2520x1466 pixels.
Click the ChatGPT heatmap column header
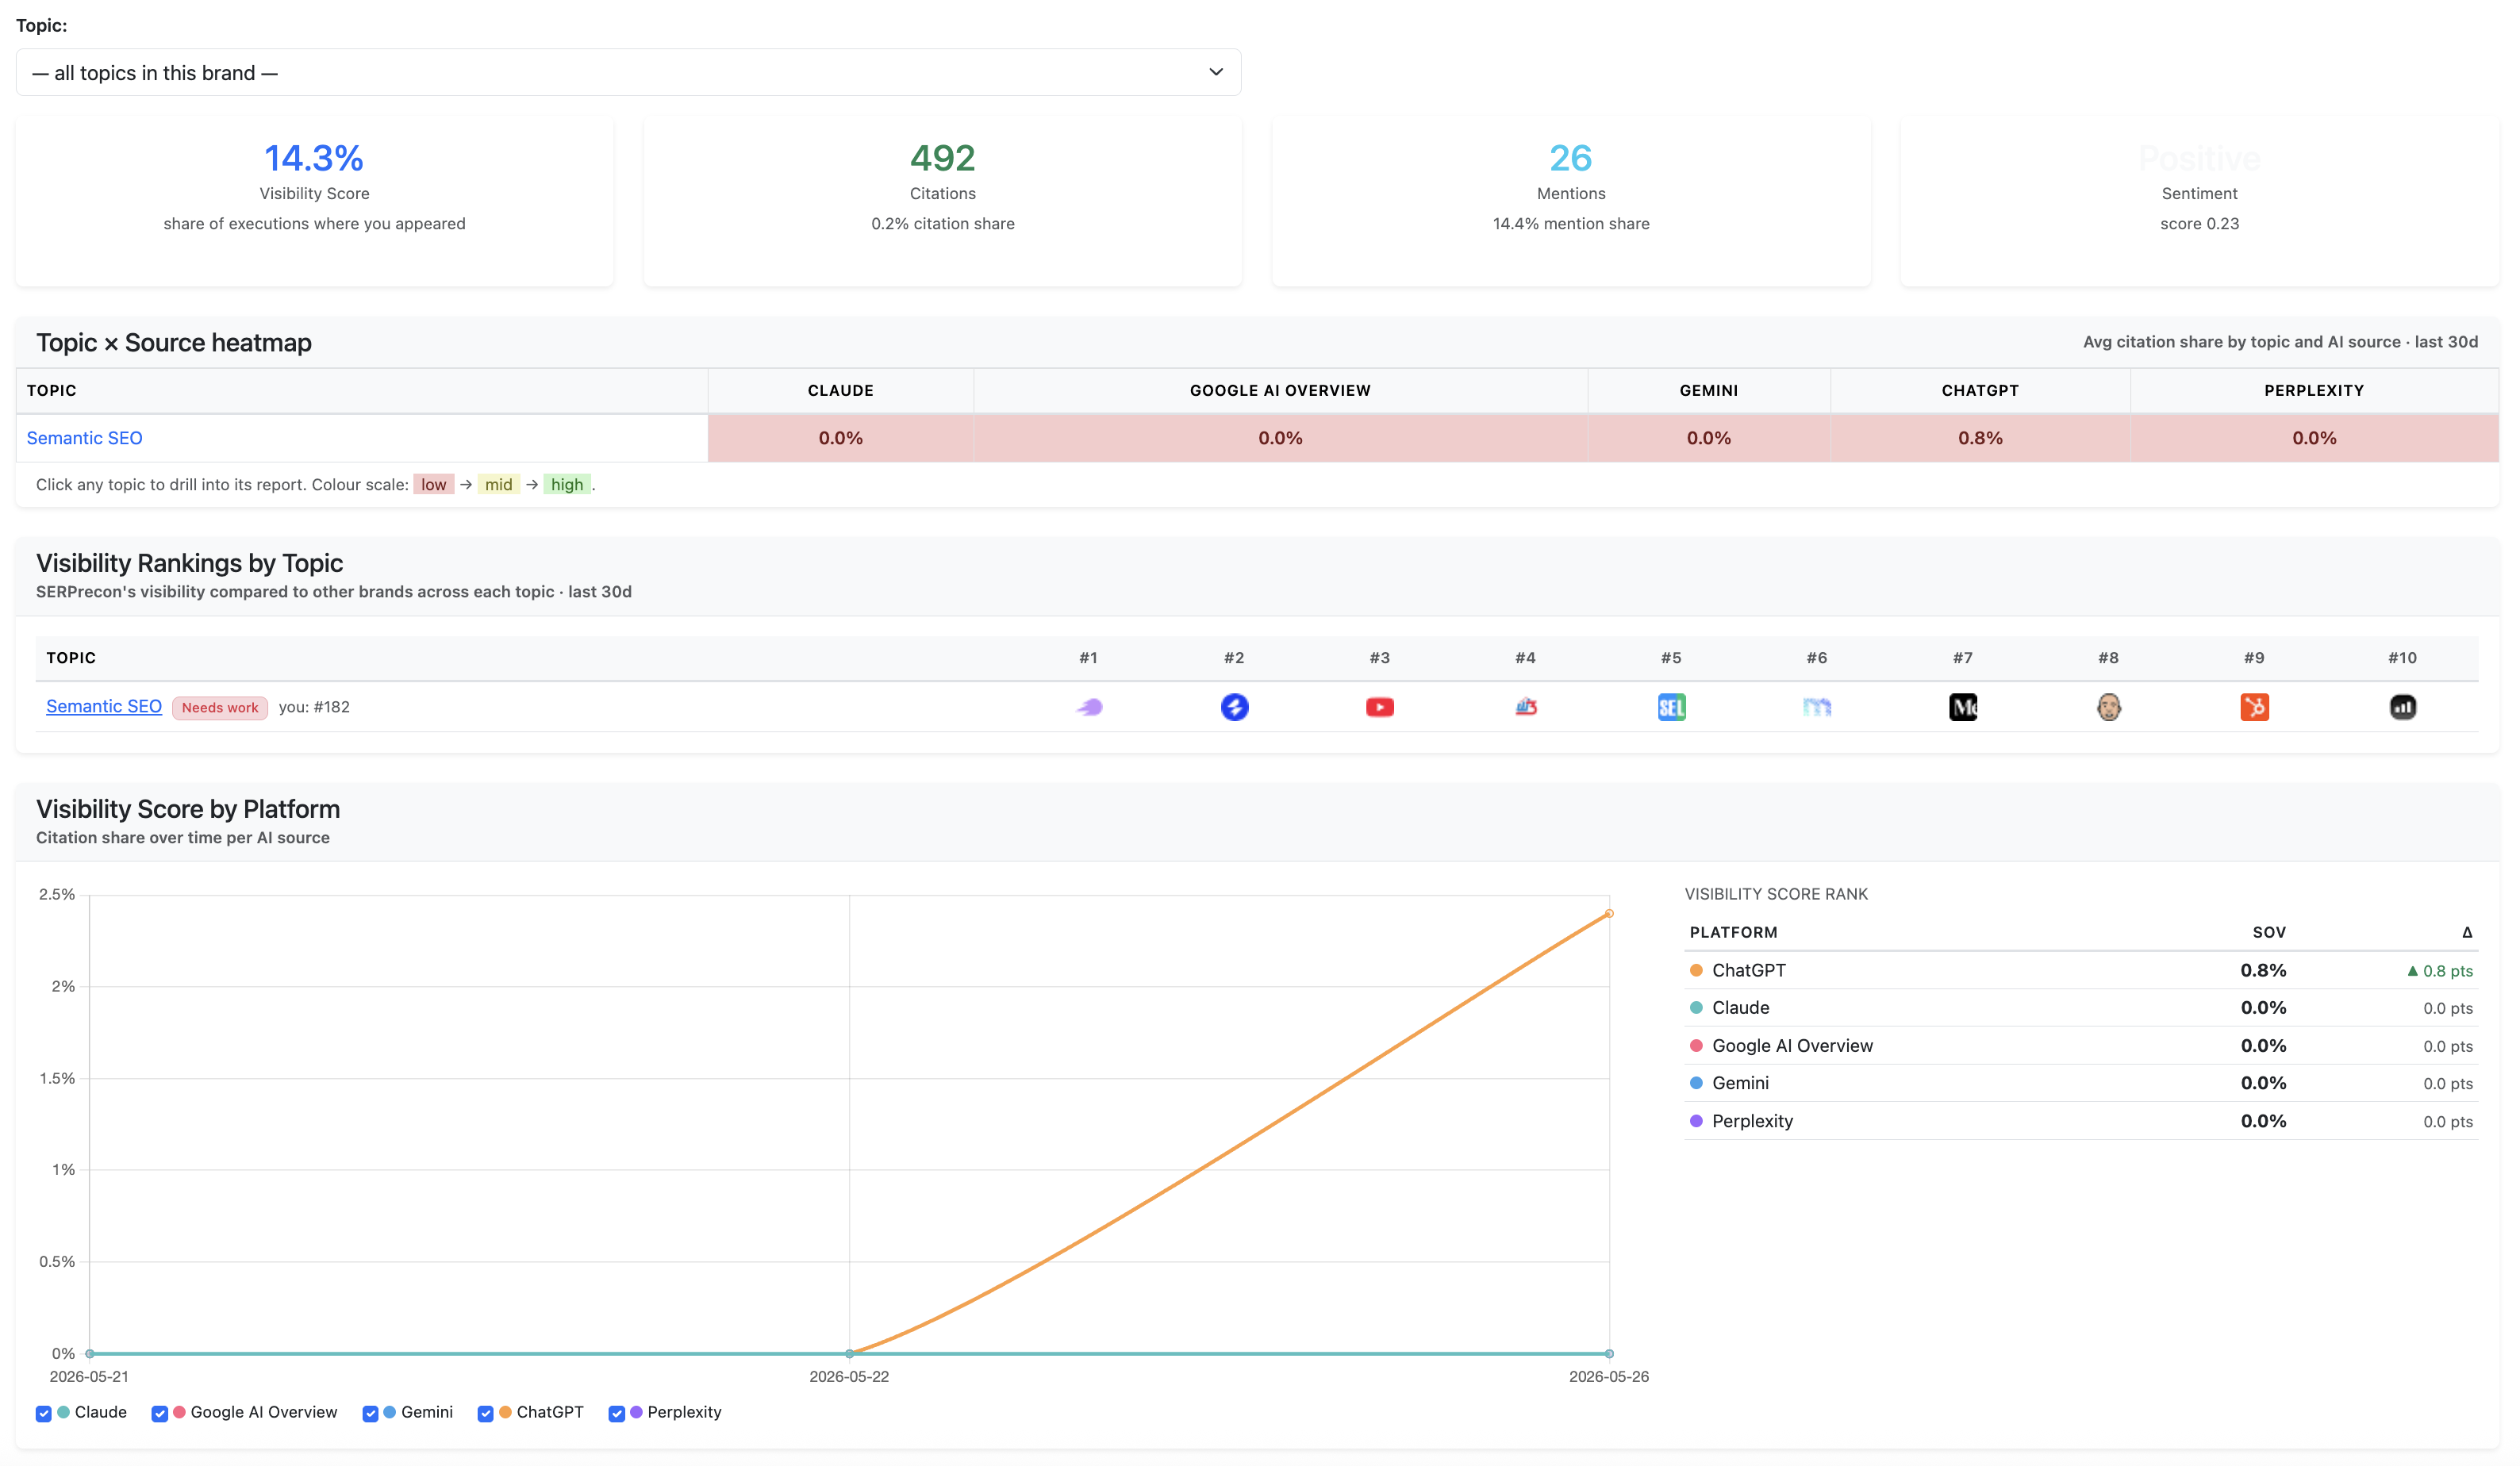click(x=1980, y=390)
